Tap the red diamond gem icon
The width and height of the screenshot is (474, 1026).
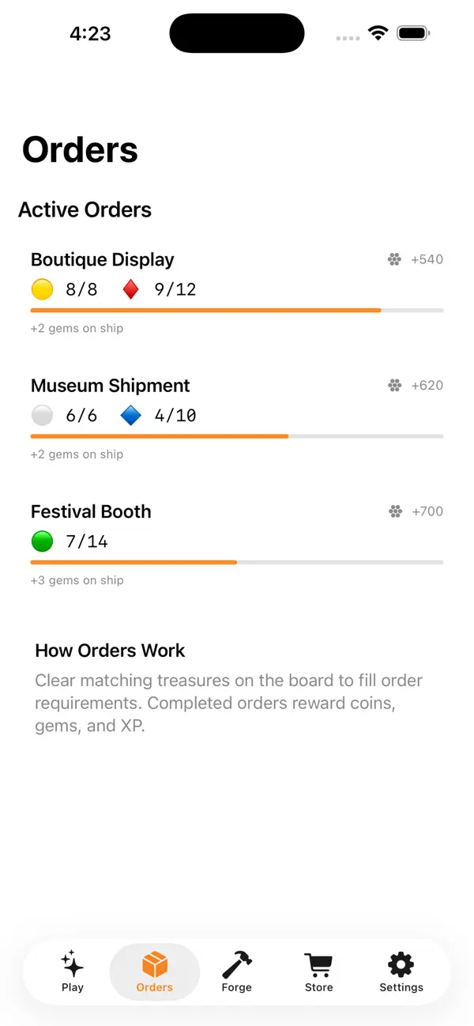pos(131,289)
